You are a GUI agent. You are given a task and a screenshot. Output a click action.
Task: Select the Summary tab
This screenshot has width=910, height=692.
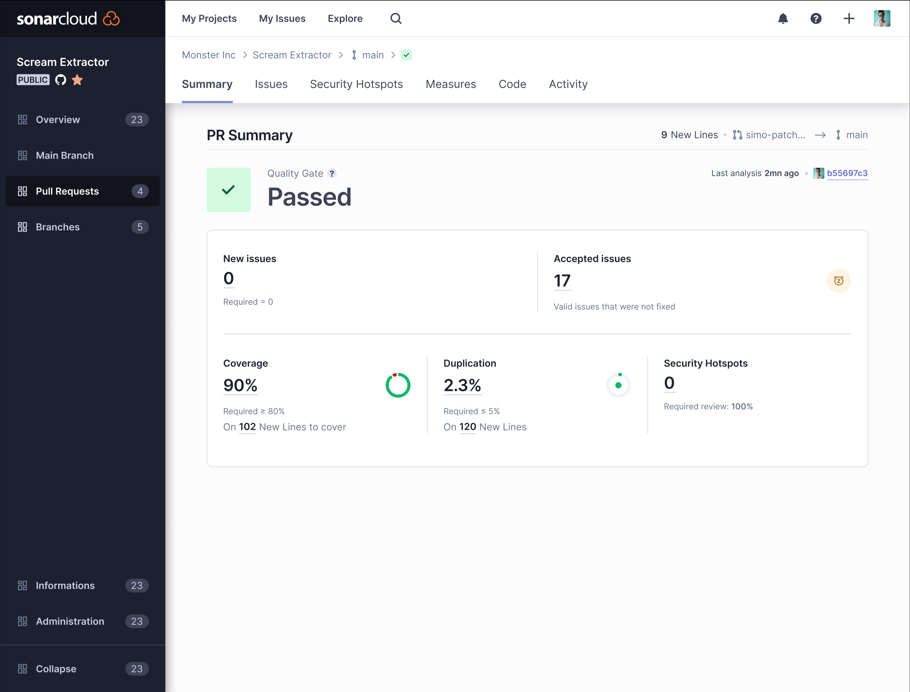pyautogui.click(x=207, y=84)
